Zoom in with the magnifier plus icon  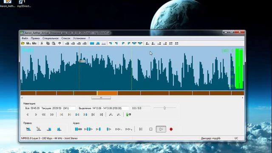pyautogui.click(x=110, y=115)
